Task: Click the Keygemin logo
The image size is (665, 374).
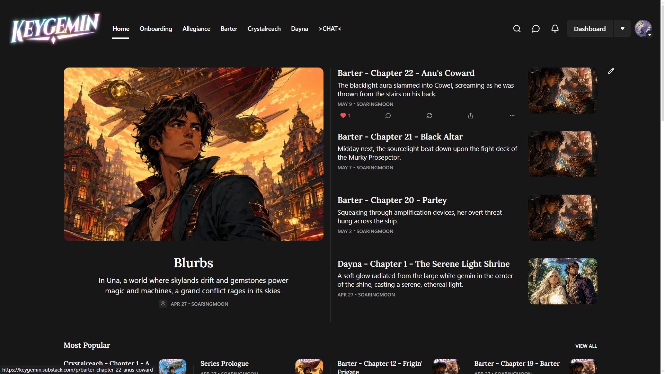Action: coord(55,28)
